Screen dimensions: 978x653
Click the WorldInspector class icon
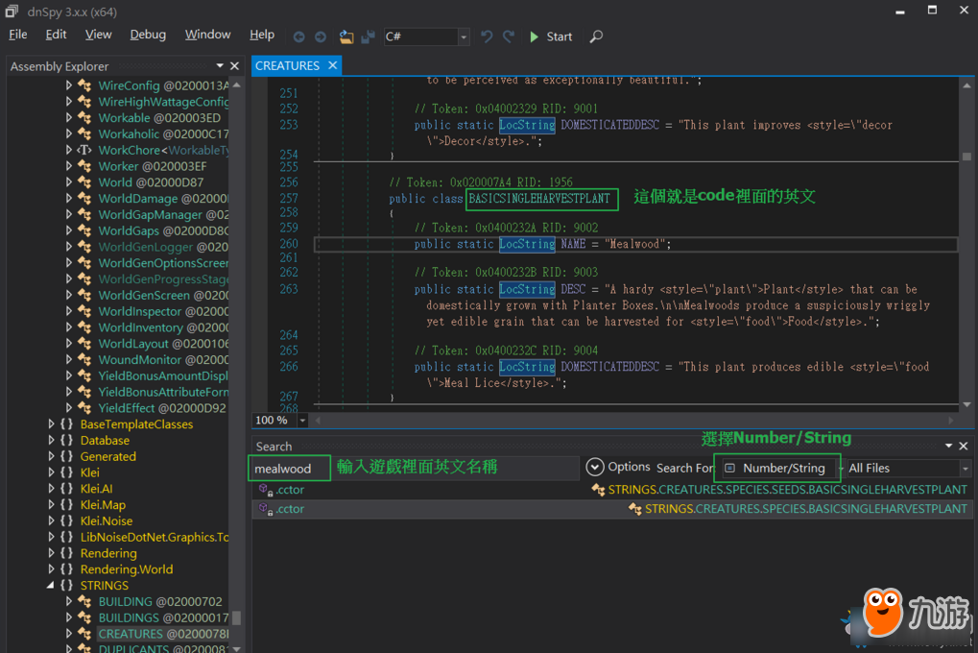click(84, 311)
